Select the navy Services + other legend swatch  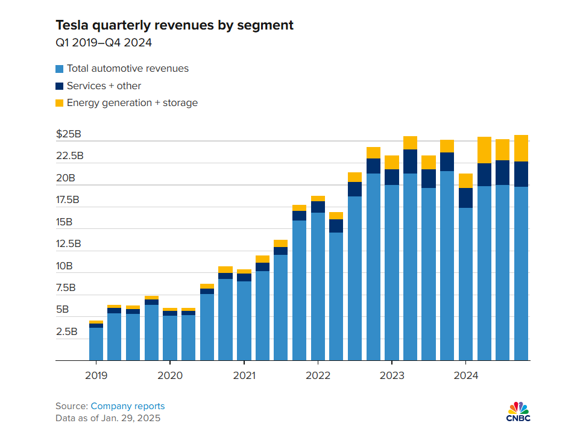tap(60, 86)
